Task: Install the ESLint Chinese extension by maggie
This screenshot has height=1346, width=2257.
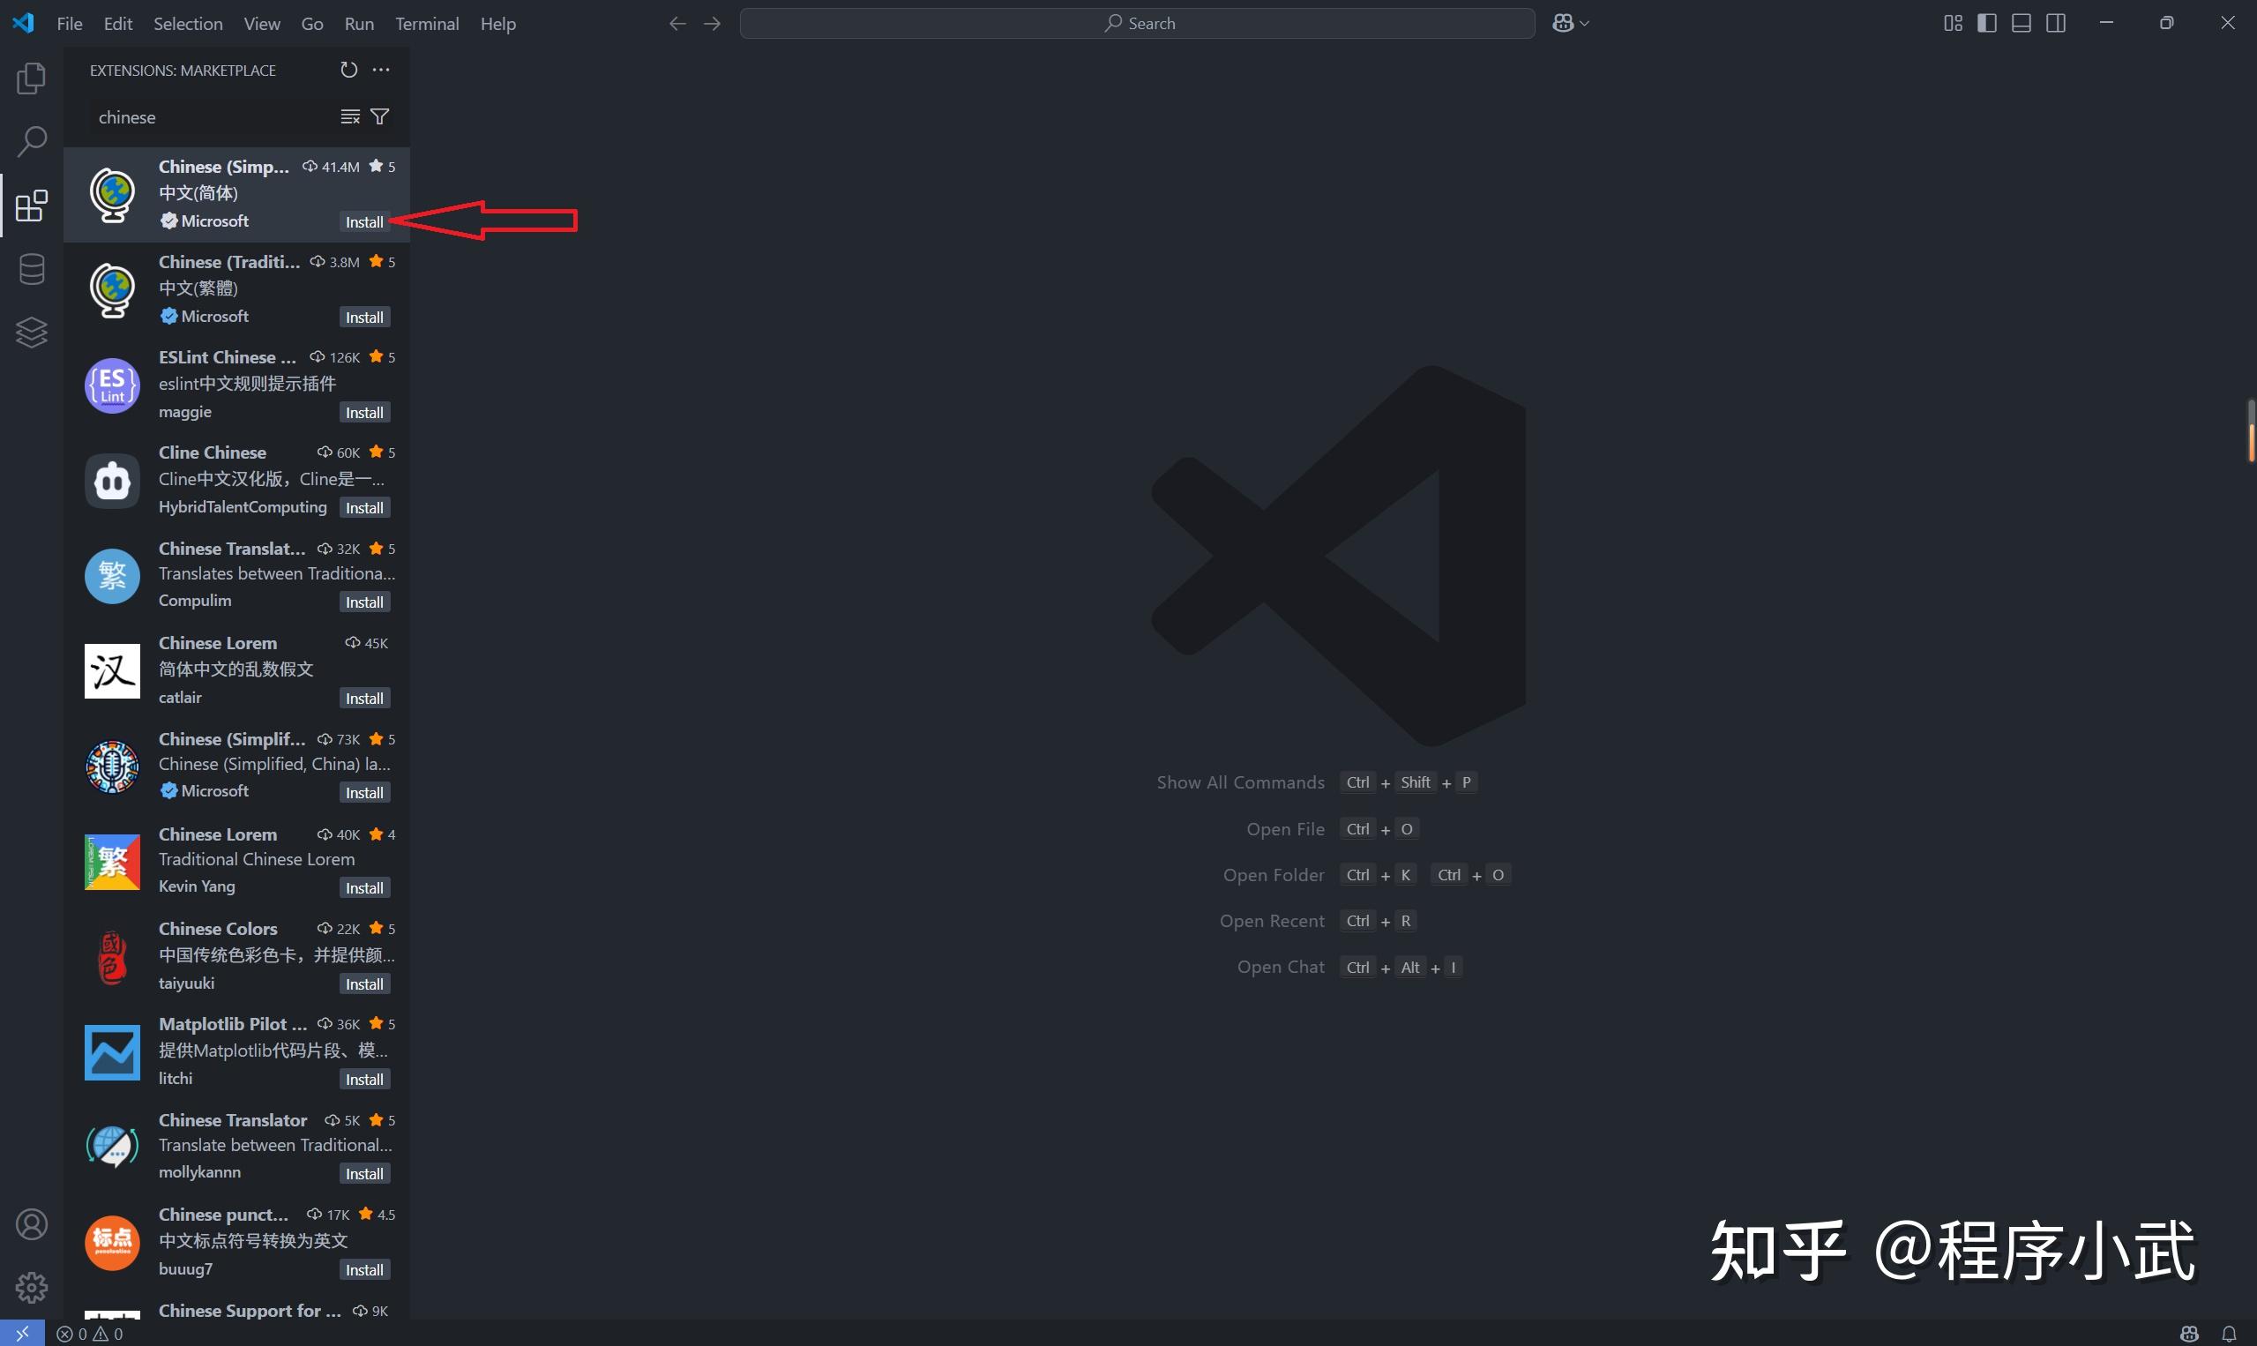Action: (364, 413)
